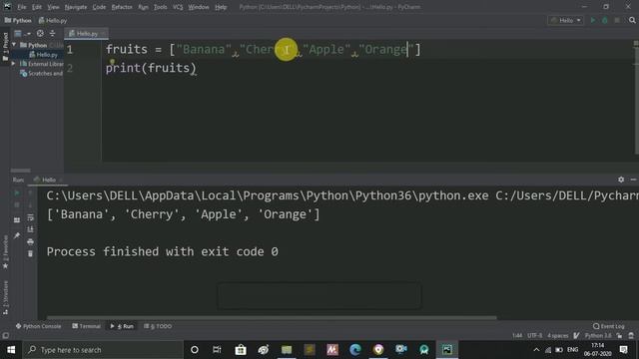
Task: Open the Window menu
Action: click(199, 7)
